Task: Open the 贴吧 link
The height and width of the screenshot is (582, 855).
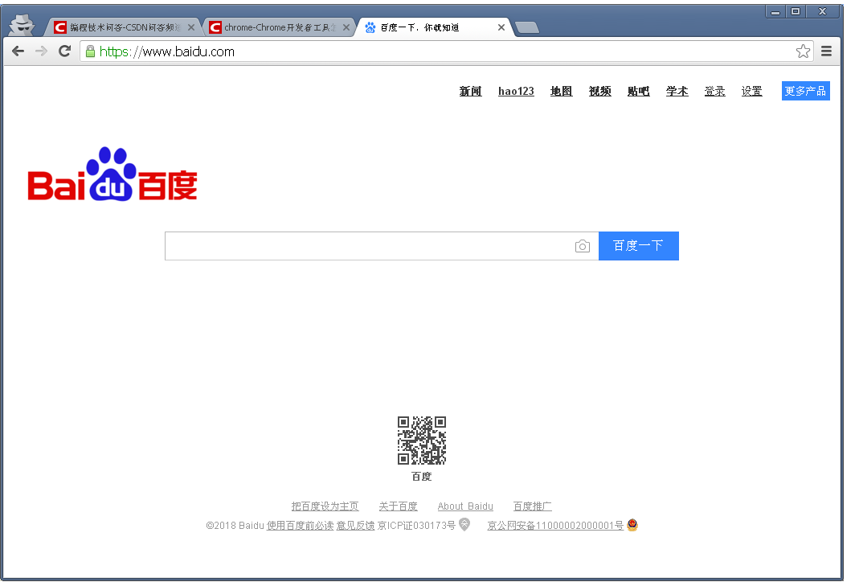Action: coord(639,91)
